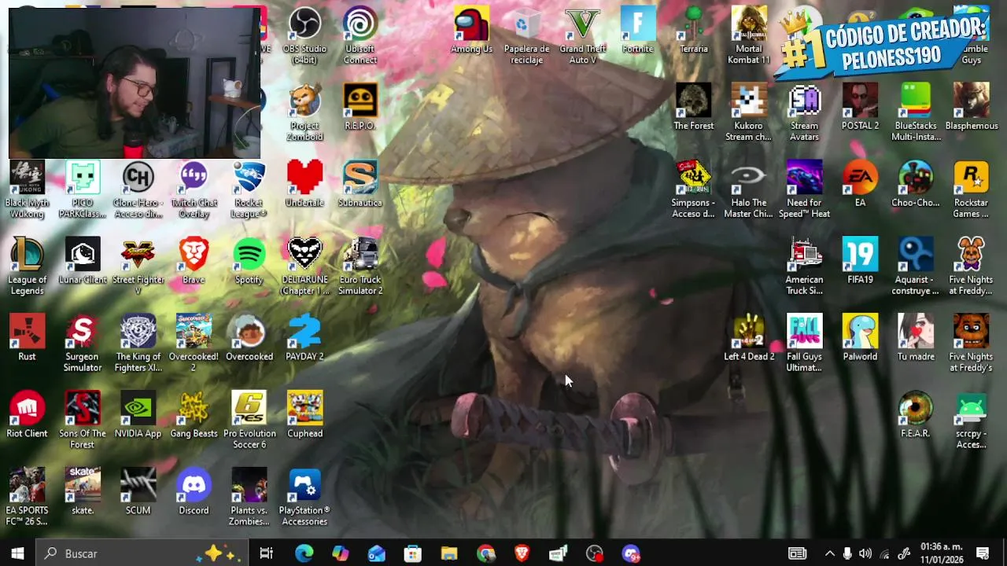Show hidden system tray icons
Image resolution: width=1007 pixels, height=566 pixels.
[829, 553]
